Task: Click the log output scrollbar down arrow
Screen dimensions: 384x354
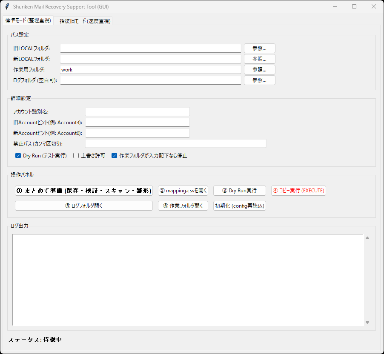Action: click(x=367, y=323)
